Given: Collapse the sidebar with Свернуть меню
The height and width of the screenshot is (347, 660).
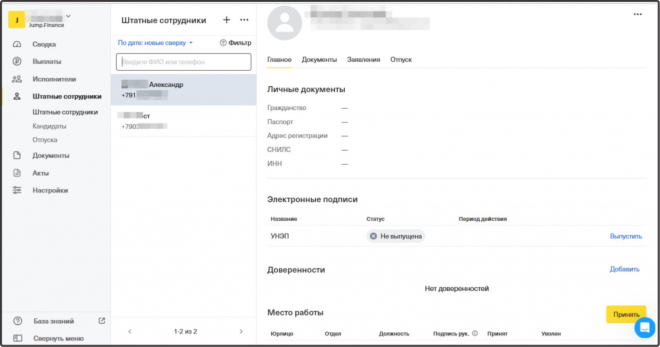Looking at the screenshot, I should [x=58, y=338].
